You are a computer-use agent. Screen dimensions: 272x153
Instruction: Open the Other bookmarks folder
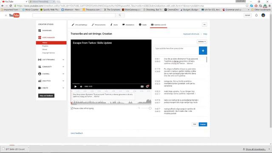(261, 10)
